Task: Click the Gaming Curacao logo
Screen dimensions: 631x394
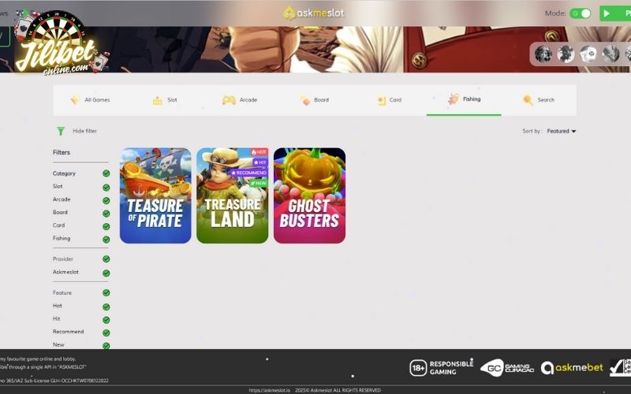Action: 507,367
